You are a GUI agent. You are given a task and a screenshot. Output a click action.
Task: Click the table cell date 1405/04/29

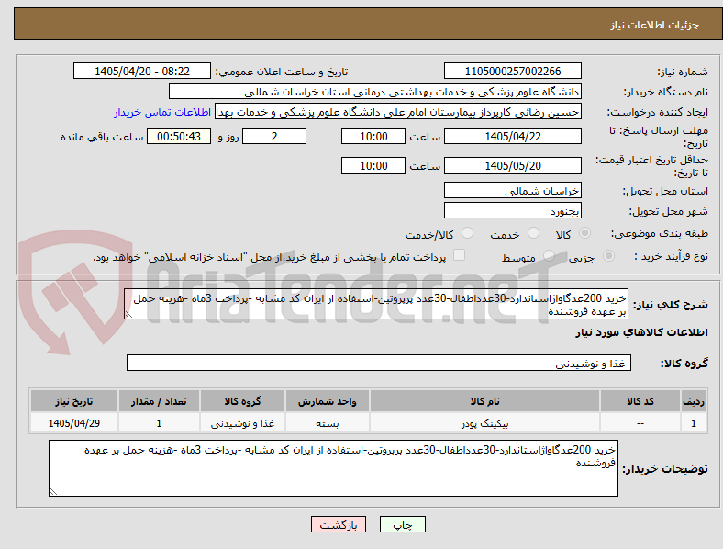[x=73, y=423]
